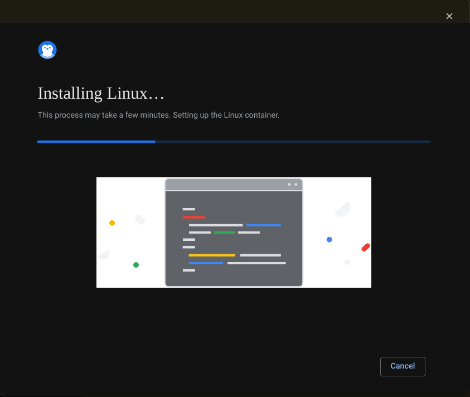Click the "Installing Linux…" heading
This screenshot has width=470, height=397.
click(x=101, y=93)
